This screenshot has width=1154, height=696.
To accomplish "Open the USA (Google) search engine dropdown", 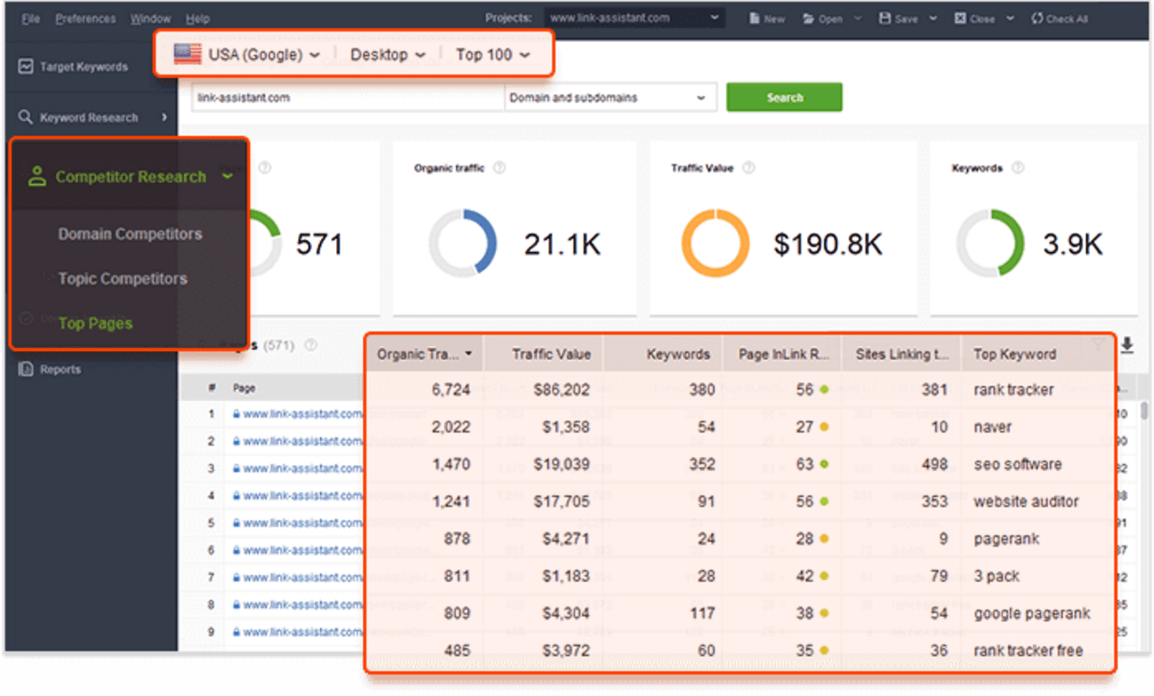I will pos(247,54).
